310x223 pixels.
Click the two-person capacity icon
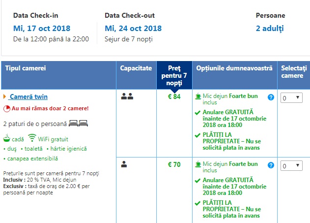click(127, 97)
